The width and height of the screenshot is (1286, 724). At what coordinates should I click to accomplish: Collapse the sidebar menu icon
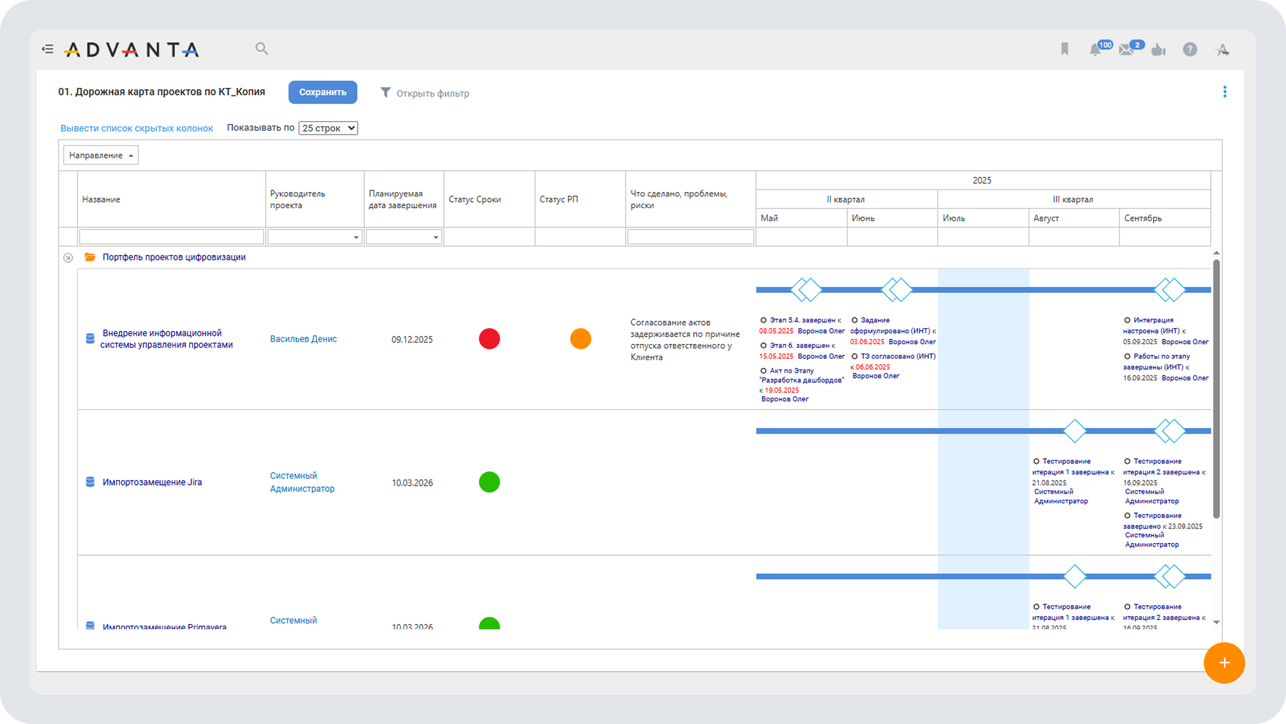coord(48,49)
